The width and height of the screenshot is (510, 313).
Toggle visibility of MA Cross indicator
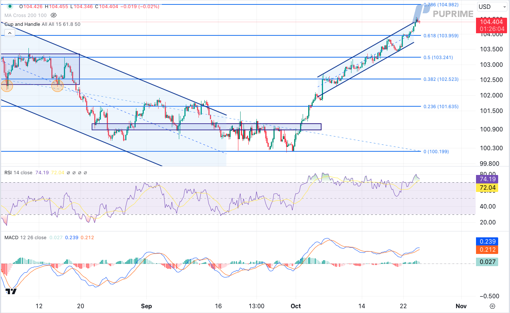(53, 15)
